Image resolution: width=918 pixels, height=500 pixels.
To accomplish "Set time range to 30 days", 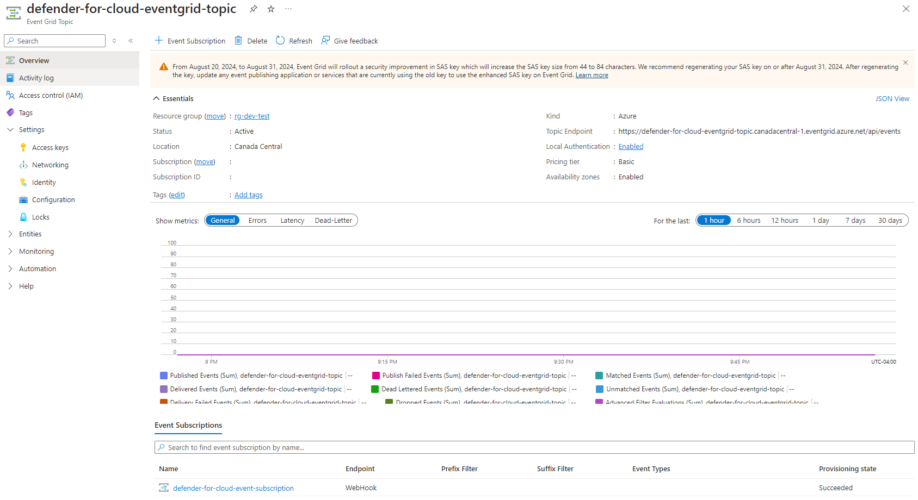I will click(890, 220).
